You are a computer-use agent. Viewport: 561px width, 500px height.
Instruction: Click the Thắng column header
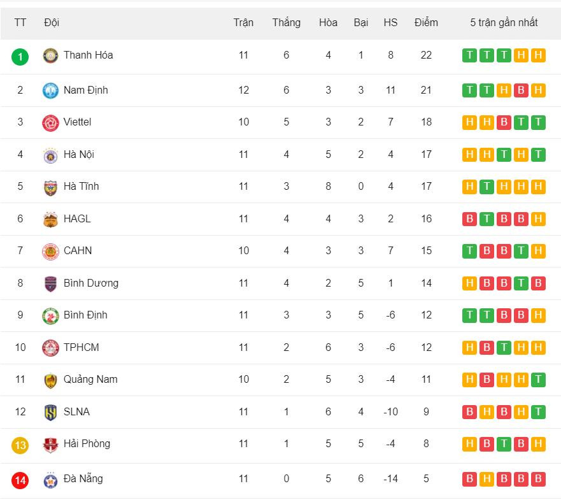coord(286,22)
